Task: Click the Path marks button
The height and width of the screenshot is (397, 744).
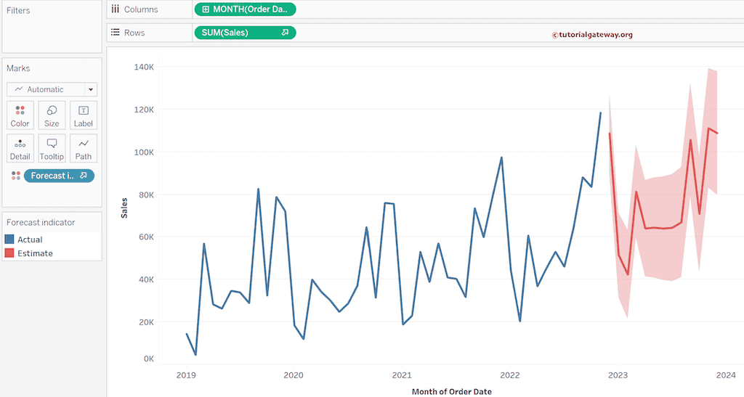Action: tap(84, 148)
